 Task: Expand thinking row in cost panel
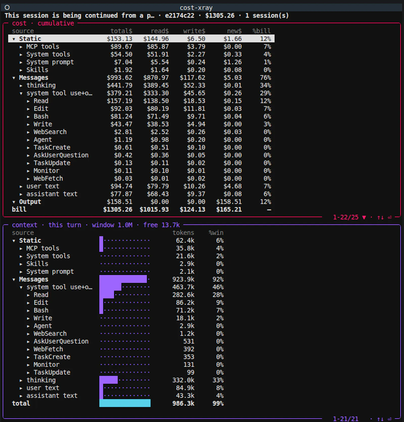point(21,86)
